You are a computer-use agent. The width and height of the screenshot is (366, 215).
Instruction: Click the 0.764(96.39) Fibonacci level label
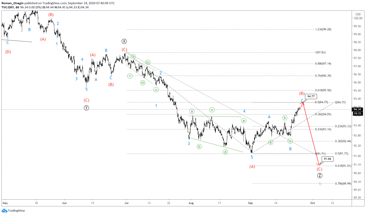[323, 76]
